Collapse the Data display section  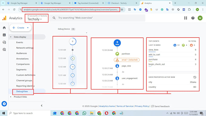11,37
